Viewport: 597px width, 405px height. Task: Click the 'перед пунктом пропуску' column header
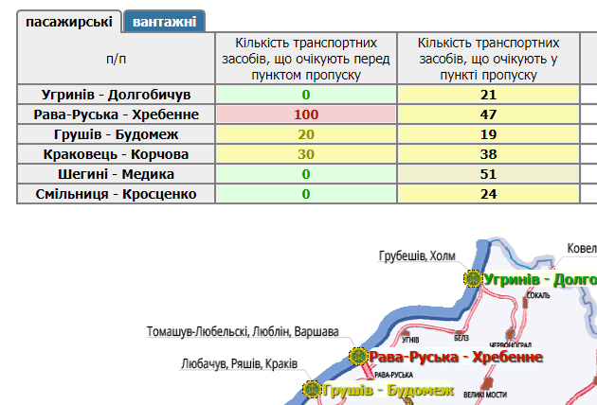pyautogui.click(x=306, y=59)
